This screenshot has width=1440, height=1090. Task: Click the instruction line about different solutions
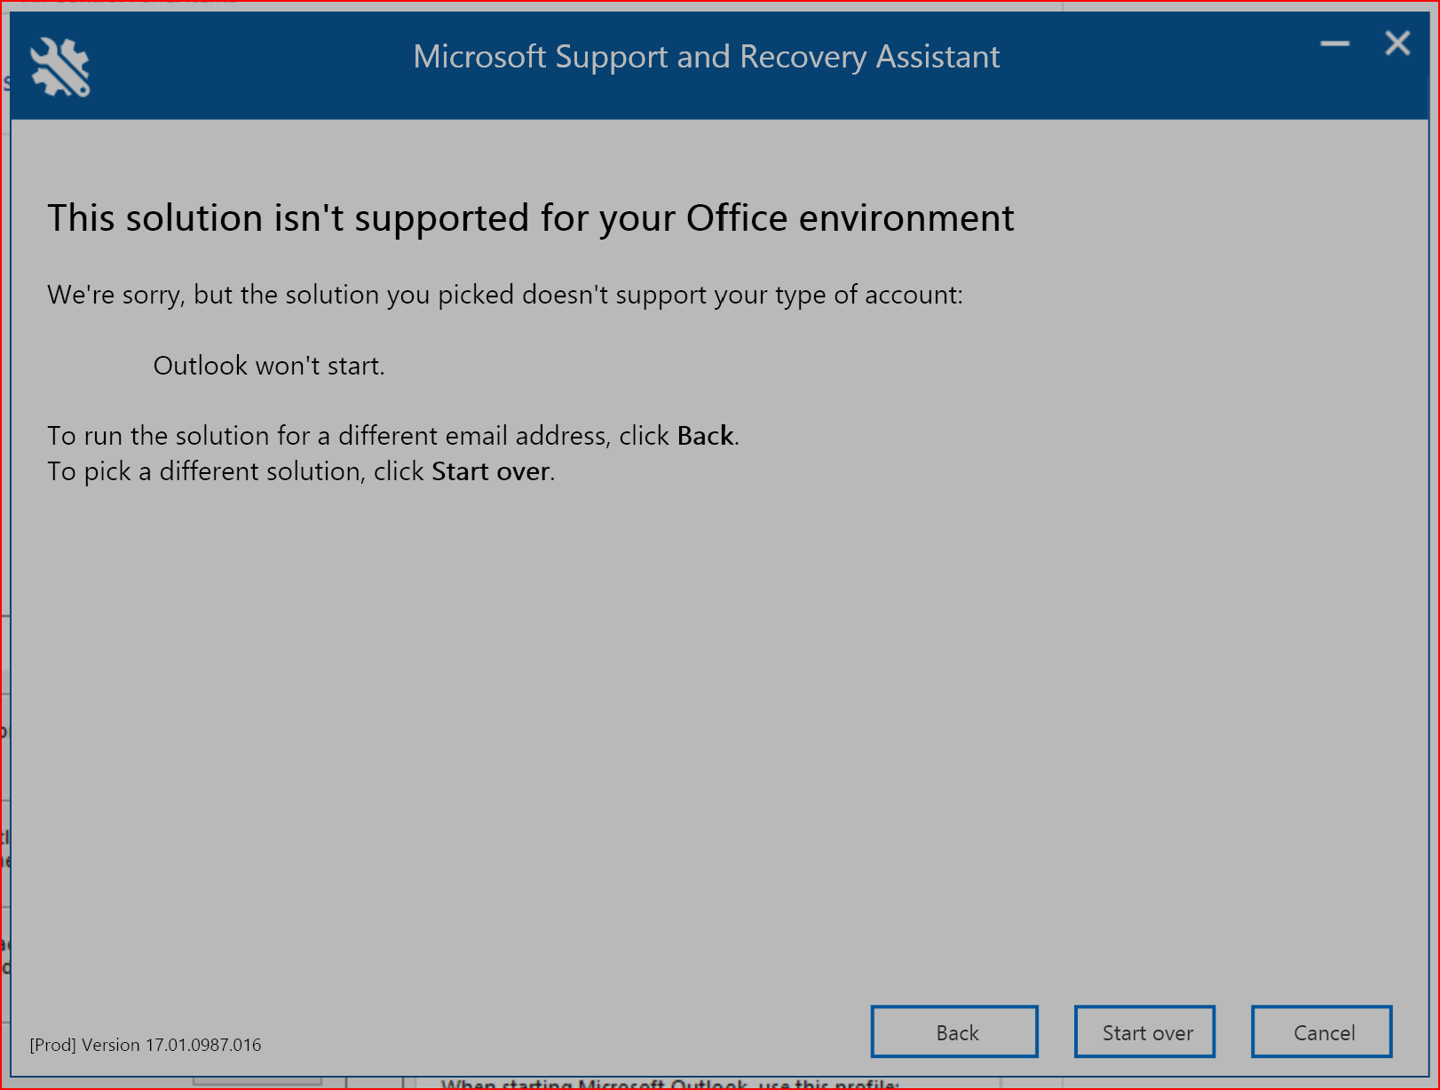point(300,471)
